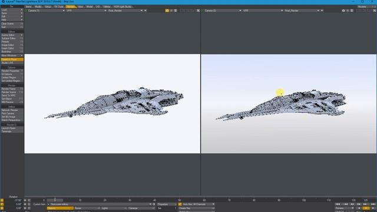Click Render Frame
The width and height of the screenshot is (377, 212).
pyautogui.click(x=12, y=89)
